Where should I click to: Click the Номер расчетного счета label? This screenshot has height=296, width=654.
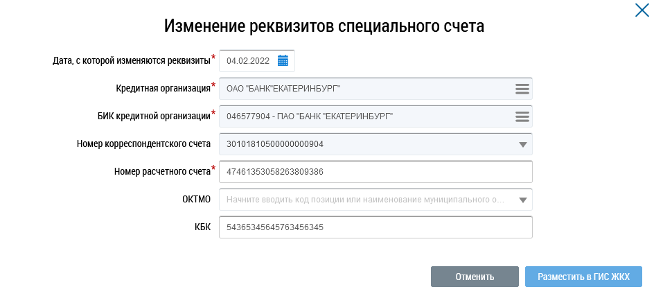pos(162,172)
